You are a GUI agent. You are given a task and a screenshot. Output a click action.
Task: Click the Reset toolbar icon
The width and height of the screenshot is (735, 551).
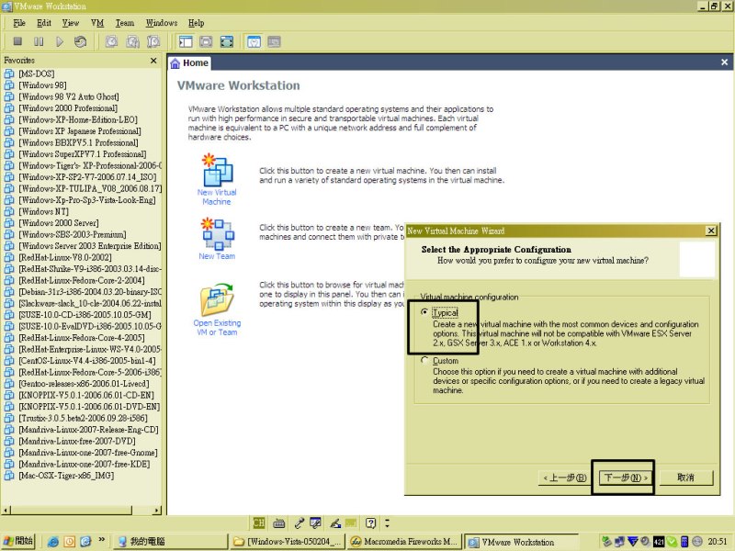tap(80, 41)
